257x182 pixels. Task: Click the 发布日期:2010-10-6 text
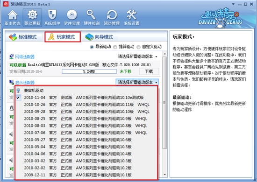(x=26, y=71)
